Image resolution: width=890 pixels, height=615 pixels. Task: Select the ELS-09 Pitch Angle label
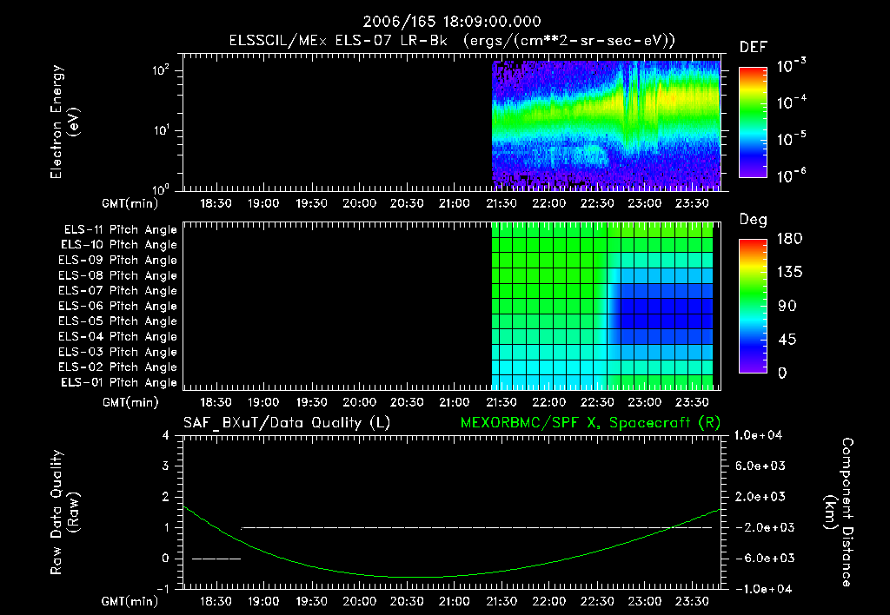pos(118,261)
